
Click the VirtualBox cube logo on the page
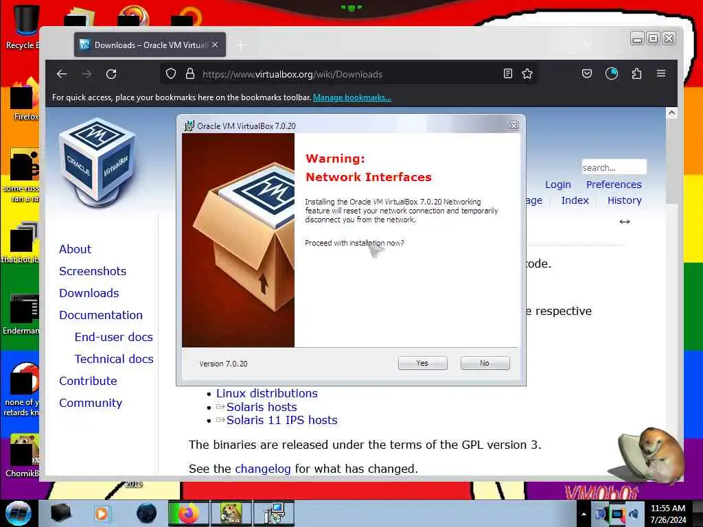[x=97, y=162]
